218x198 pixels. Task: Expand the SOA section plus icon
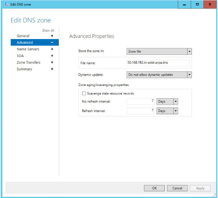[x=52, y=56]
